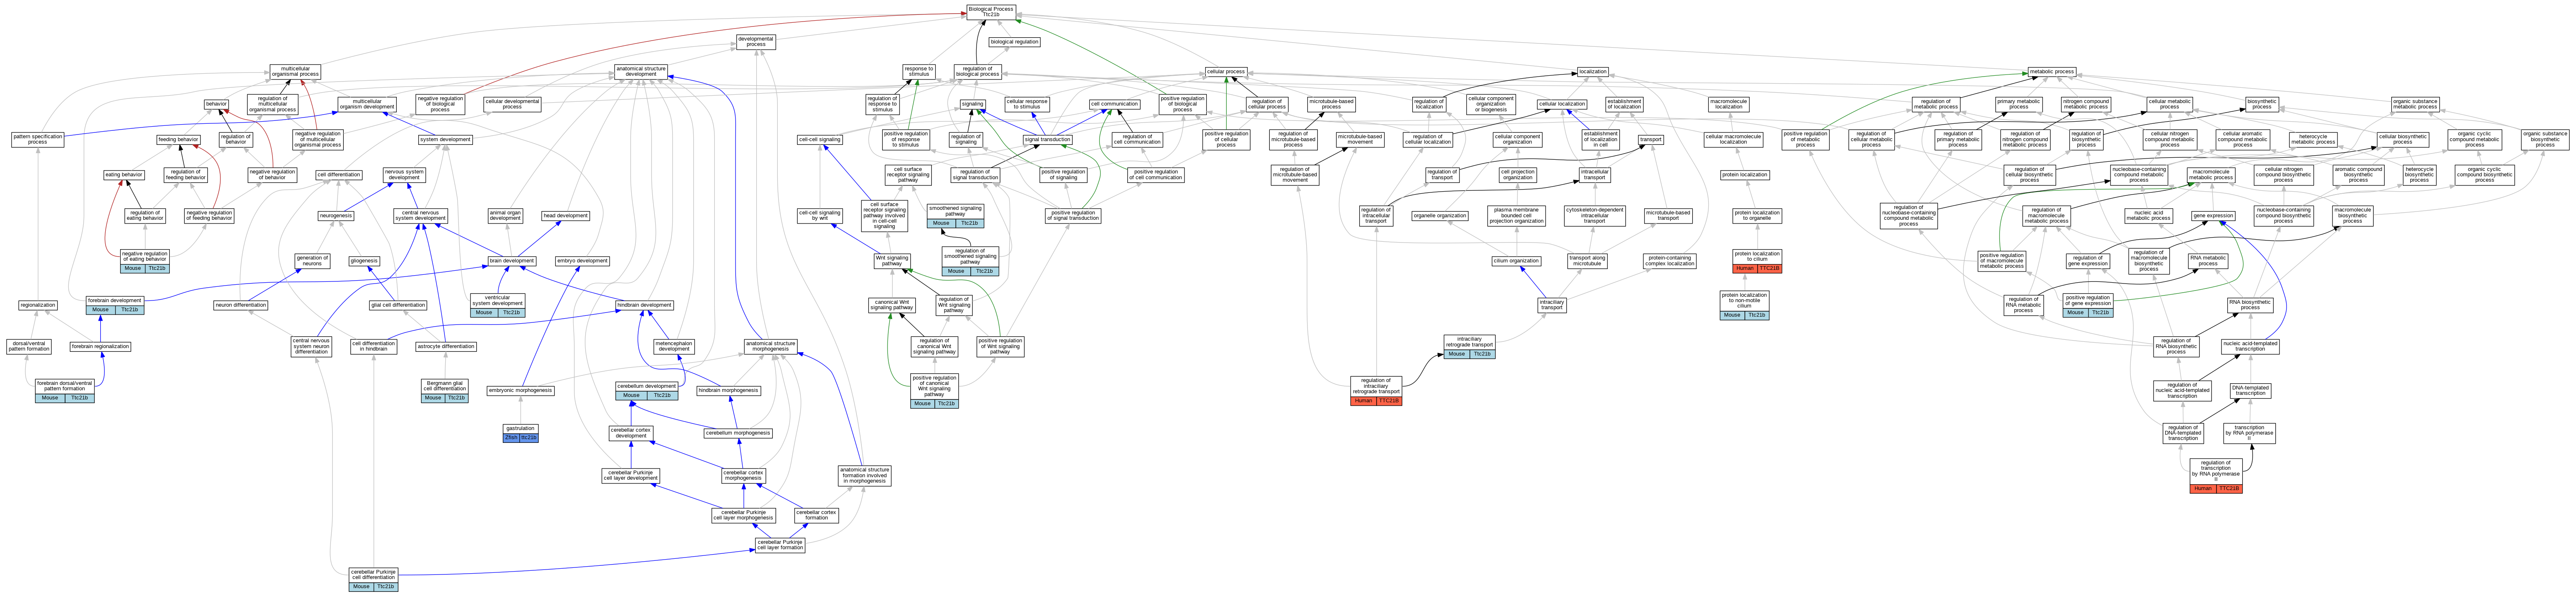This screenshot has height=596, width=2576.
Task: Select the 'organelle organization' node
Action: tap(1440, 216)
